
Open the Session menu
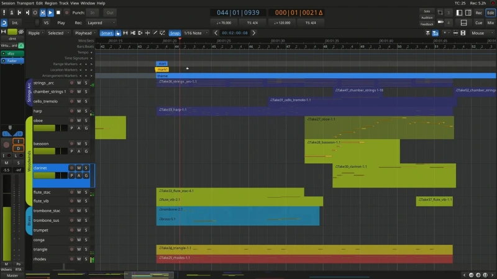coord(8,3)
